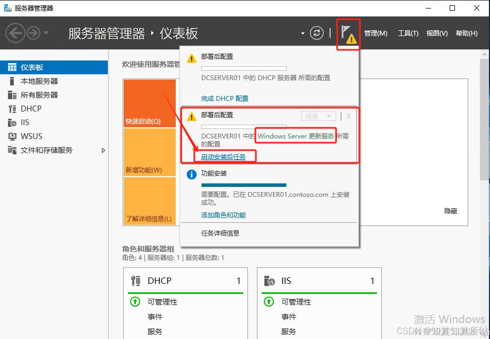Viewport: 490px width, 339px height.
Task: Select 仪表板 in the sidebar
Action: click(54, 67)
